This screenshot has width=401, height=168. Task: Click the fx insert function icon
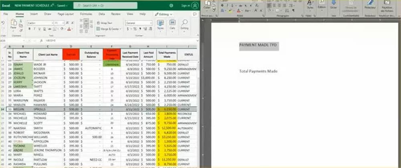pos(41,40)
